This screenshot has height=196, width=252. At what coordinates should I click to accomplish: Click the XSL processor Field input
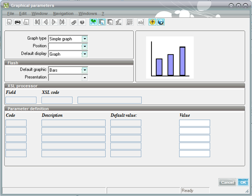pyautogui.click(x=21, y=100)
